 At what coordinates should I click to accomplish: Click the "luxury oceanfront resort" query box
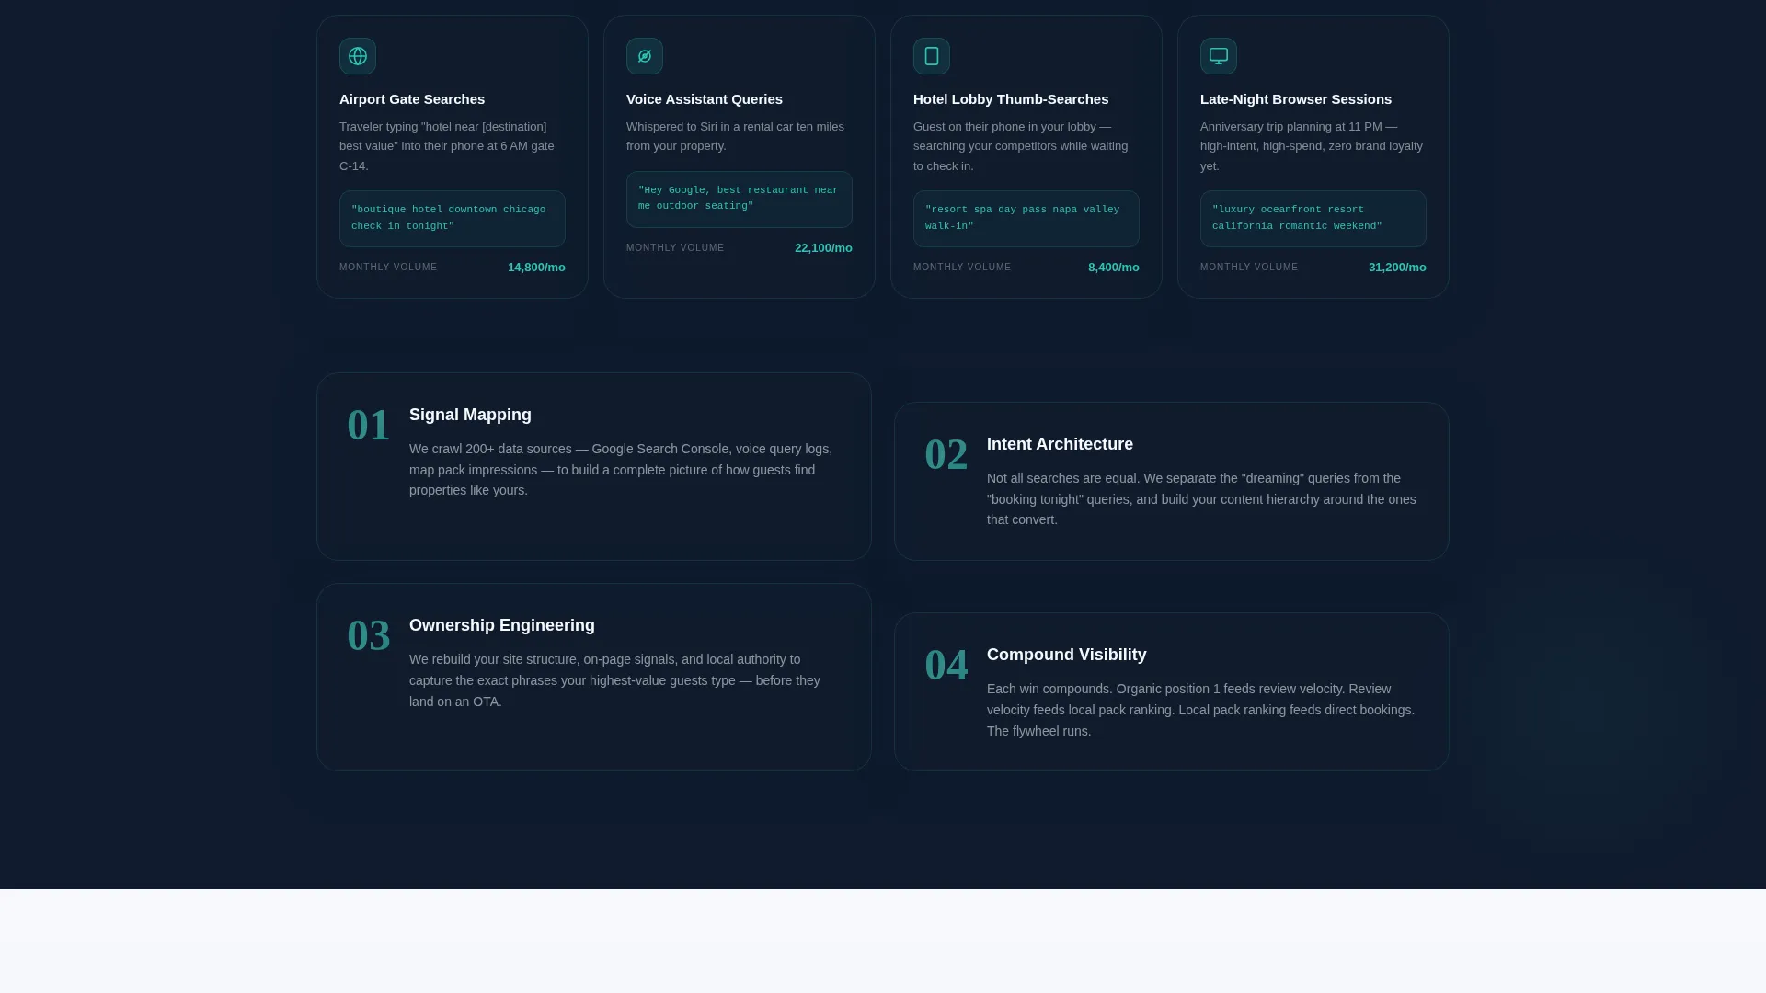(x=1313, y=219)
